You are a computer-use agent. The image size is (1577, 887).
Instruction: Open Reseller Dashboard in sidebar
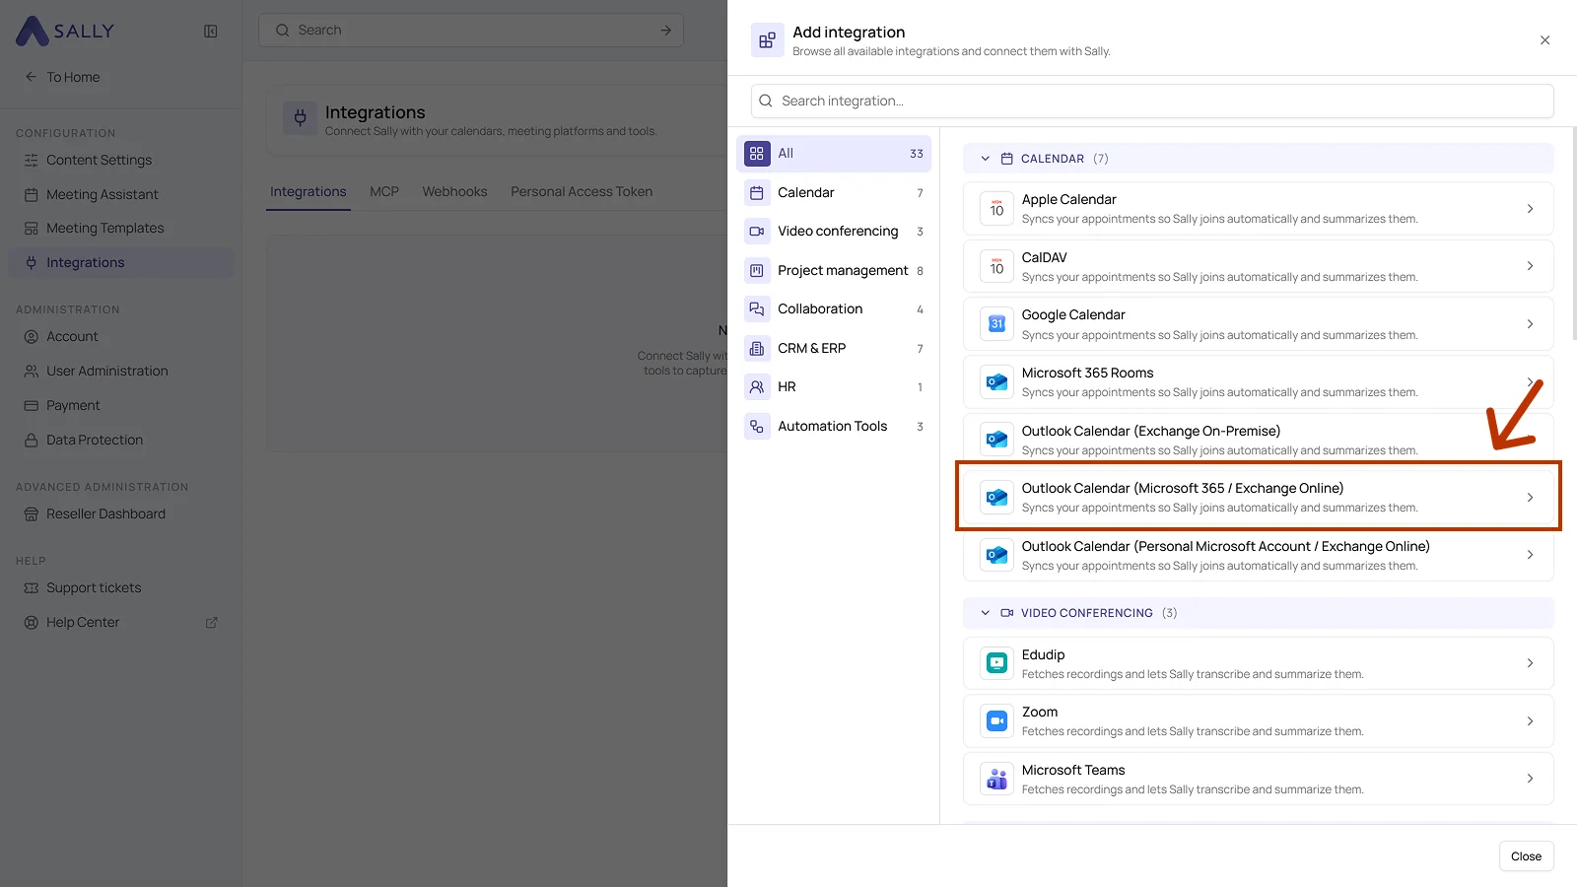point(120,513)
